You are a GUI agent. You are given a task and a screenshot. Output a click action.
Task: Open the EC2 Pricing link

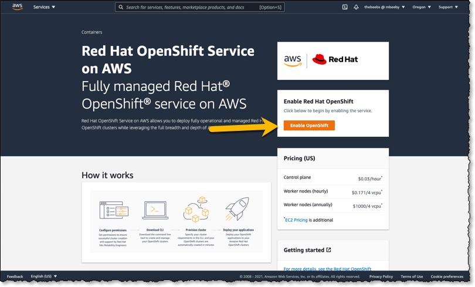pyautogui.click(x=296, y=220)
